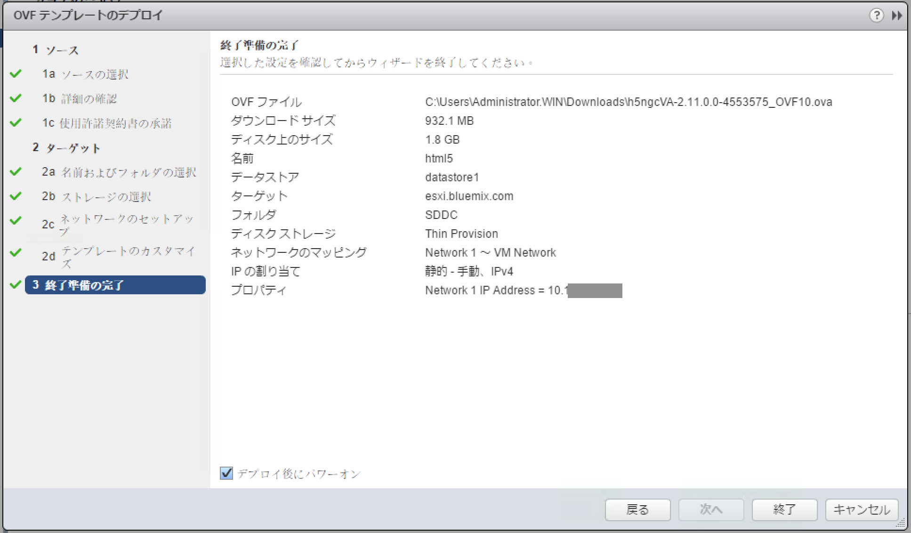Click the 終了 button to finish deployment

[x=784, y=509]
